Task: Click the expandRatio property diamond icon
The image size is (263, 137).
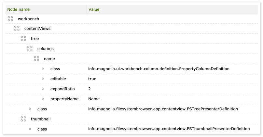Action: [43, 89]
